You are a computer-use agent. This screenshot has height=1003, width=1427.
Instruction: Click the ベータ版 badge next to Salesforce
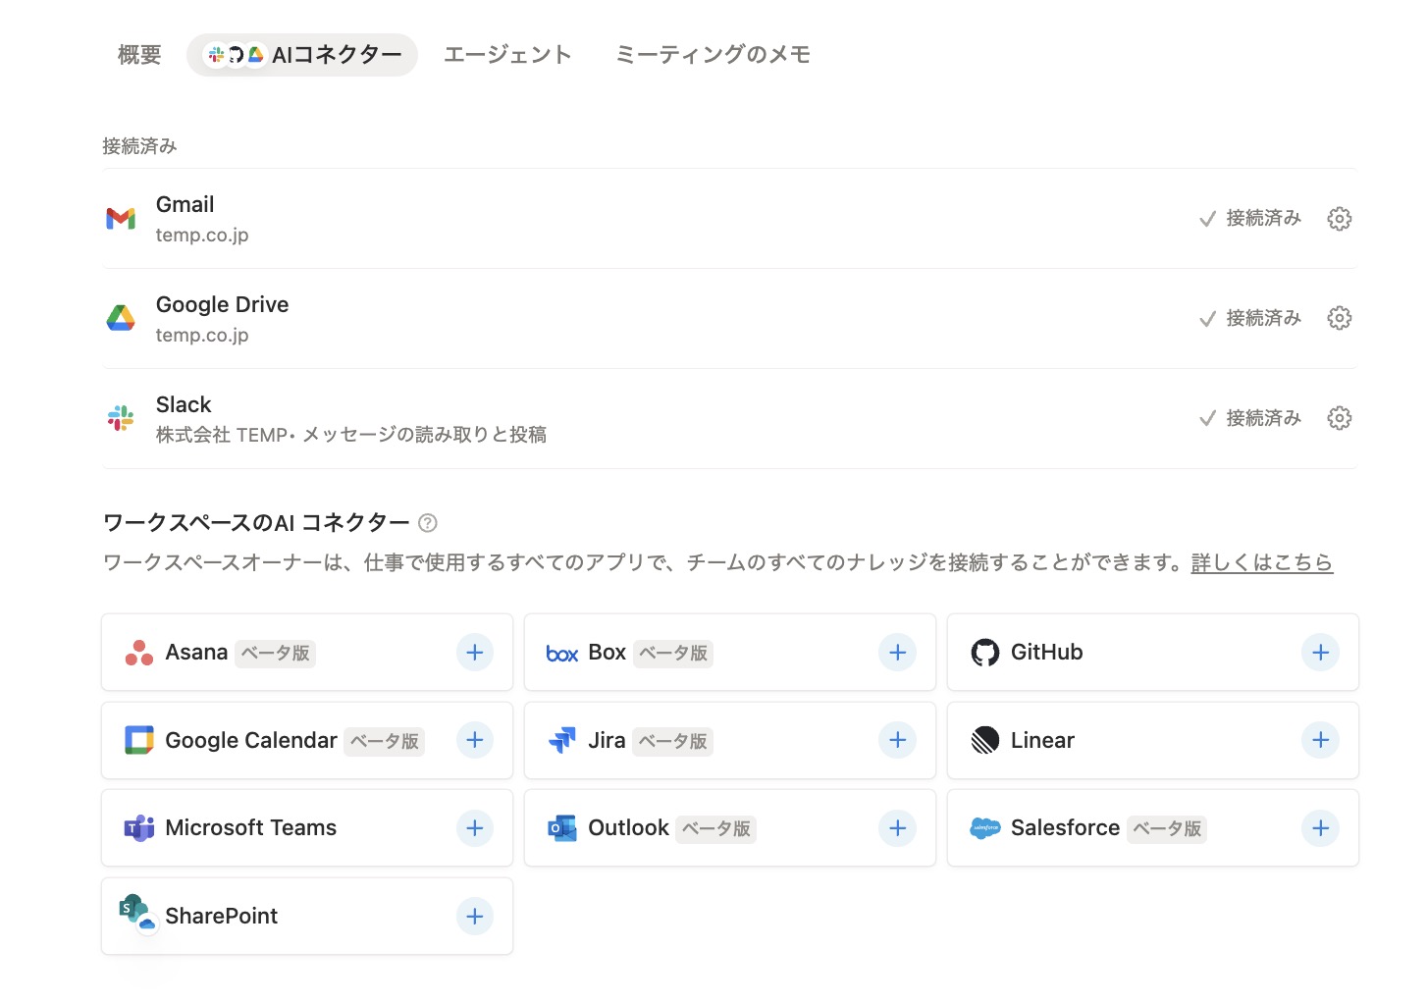click(1167, 829)
